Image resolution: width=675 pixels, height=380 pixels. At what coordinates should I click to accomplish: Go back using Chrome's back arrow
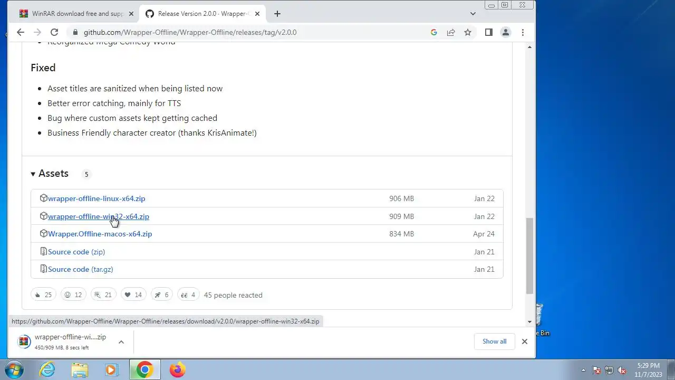[x=21, y=32]
